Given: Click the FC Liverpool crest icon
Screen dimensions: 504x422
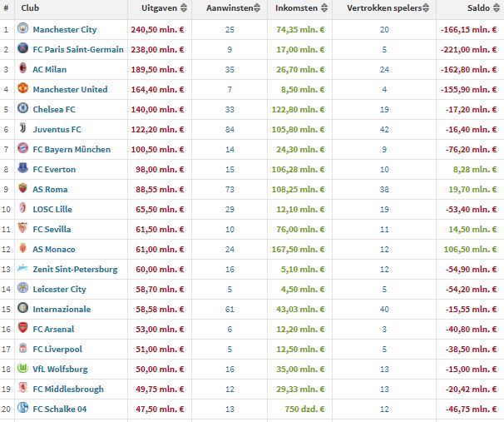Looking at the screenshot, I should pos(23,349).
